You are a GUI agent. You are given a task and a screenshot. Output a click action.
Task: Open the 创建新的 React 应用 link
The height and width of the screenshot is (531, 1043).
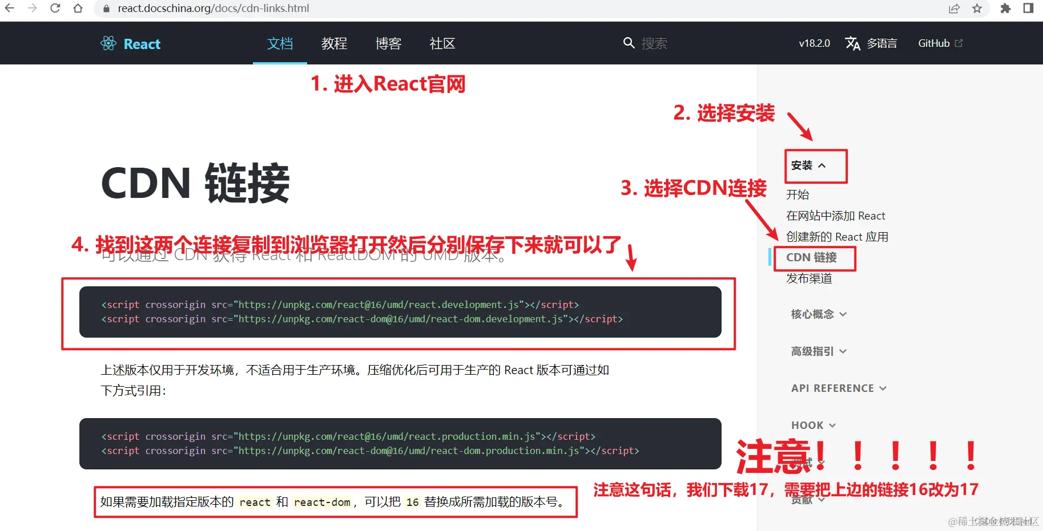(x=837, y=236)
